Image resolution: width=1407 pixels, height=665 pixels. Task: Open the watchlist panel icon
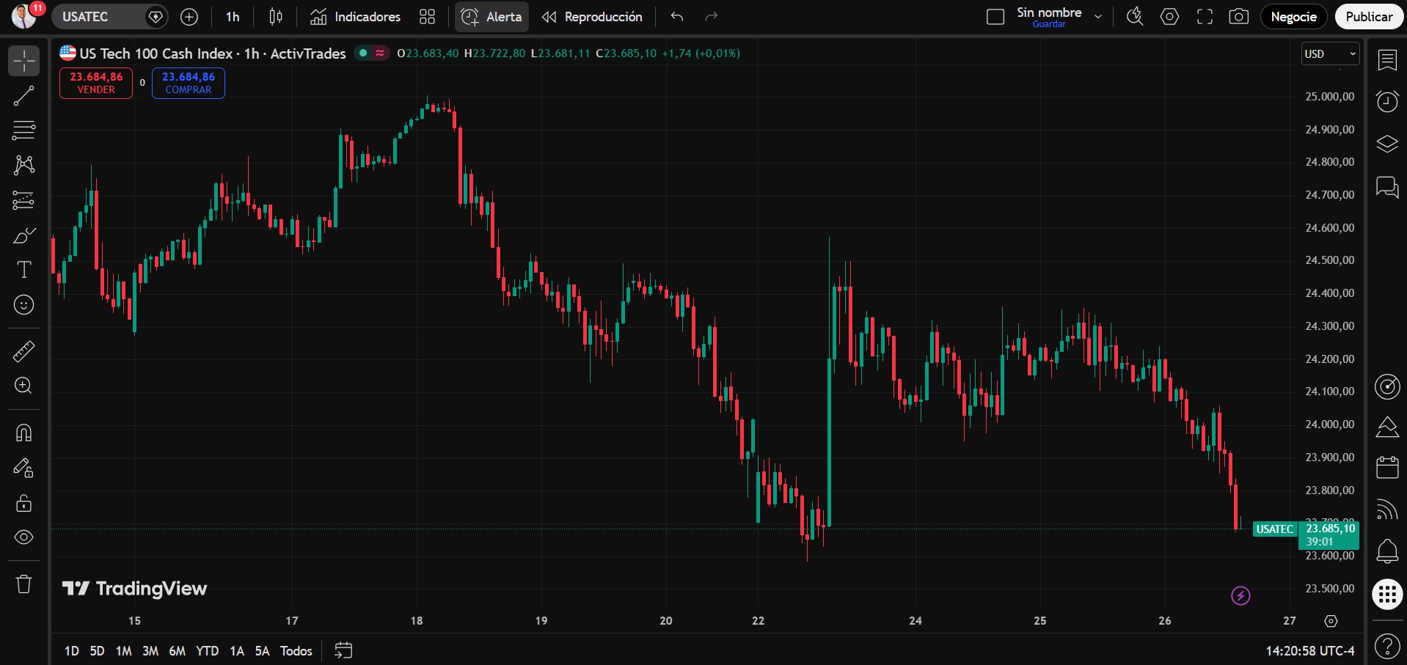pos(1386,60)
